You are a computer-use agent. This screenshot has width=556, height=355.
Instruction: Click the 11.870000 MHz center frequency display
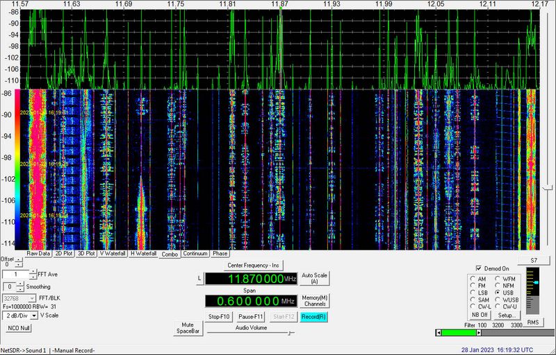251,279
